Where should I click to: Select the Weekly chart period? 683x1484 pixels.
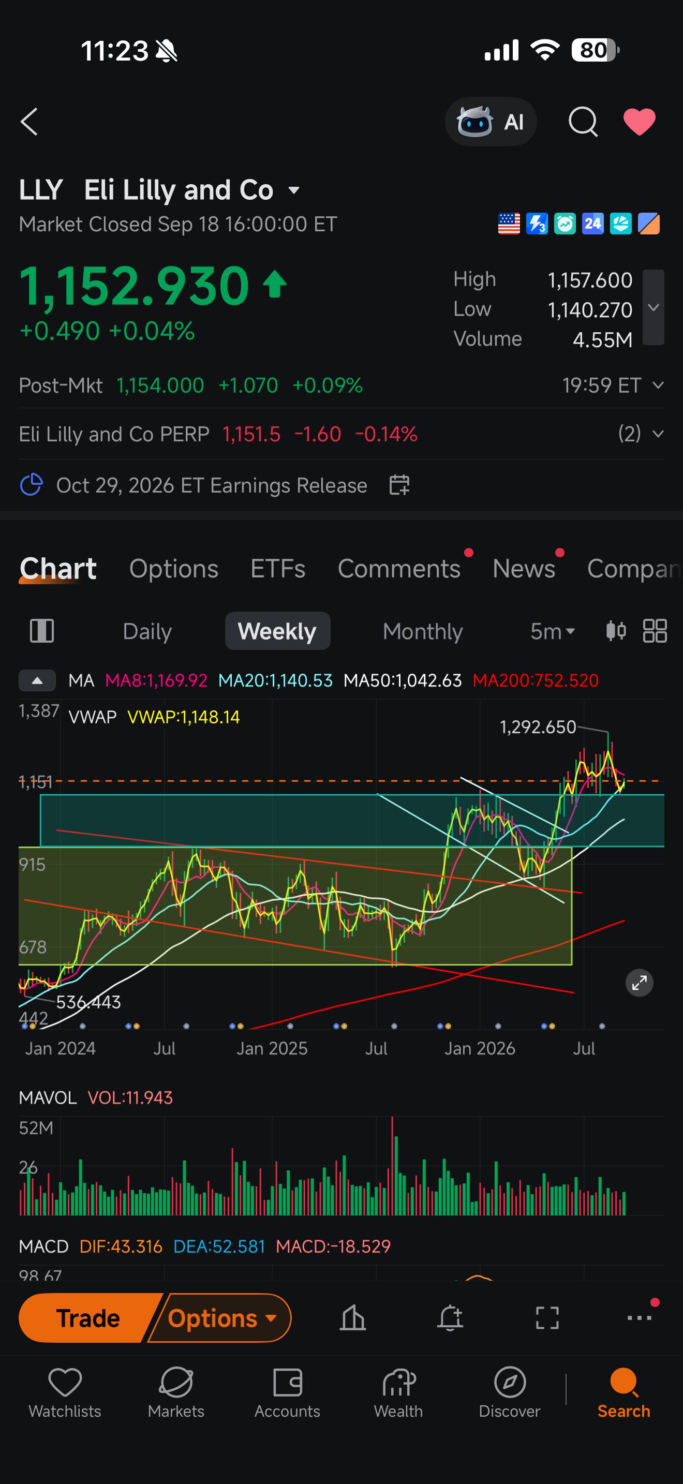(x=277, y=631)
